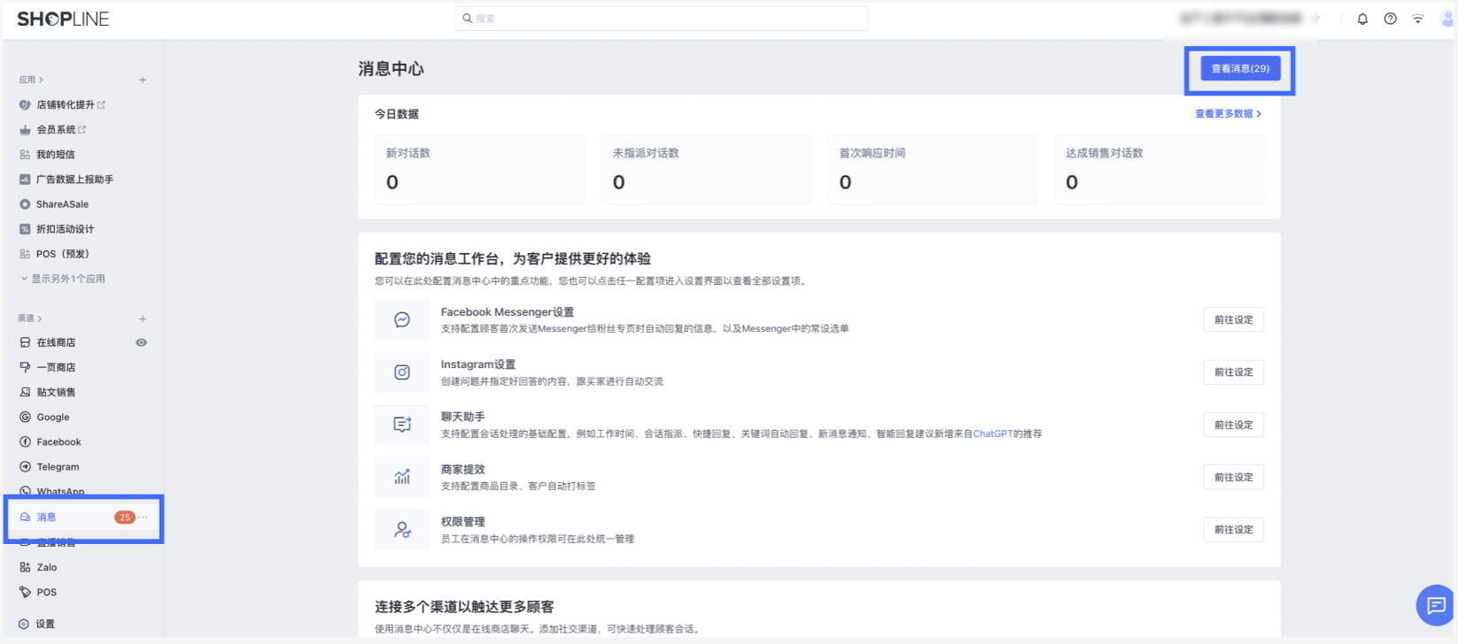Add a new channel with the plus icon
Viewport: 1458px width, 644px height.
coord(143,318)
